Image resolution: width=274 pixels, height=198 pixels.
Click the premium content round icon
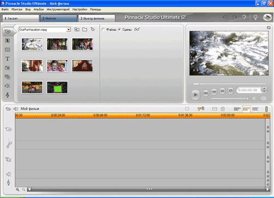coord(267,18)
